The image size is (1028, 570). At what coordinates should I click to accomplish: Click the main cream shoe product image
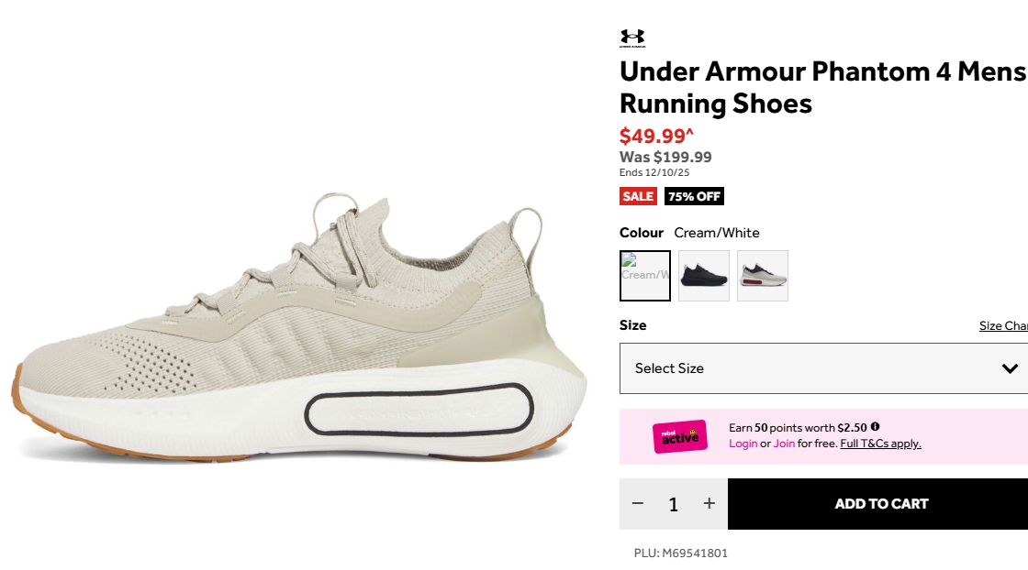click(299, 327)
